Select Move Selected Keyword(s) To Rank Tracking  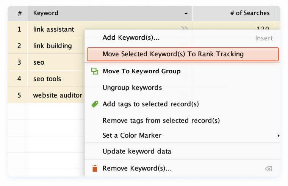tap(173, 54)
